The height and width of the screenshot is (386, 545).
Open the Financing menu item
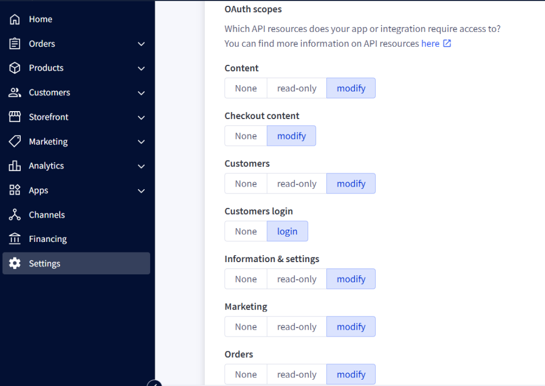point(48,239)
